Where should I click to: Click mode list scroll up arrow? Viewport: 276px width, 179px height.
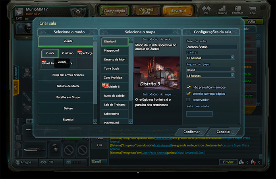(x=95, y=38)
